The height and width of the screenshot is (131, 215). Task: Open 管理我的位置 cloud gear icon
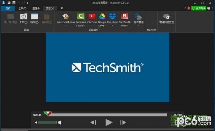coord(167,17)
